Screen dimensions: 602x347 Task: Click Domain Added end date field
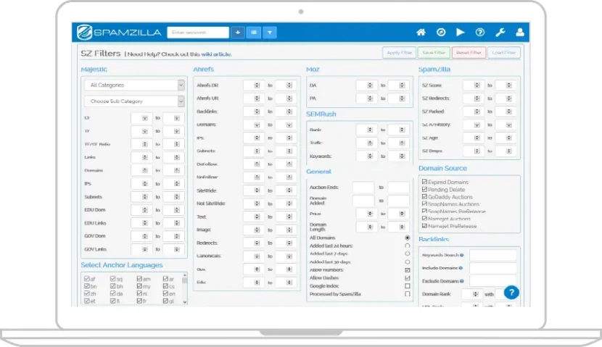(398, 201)
